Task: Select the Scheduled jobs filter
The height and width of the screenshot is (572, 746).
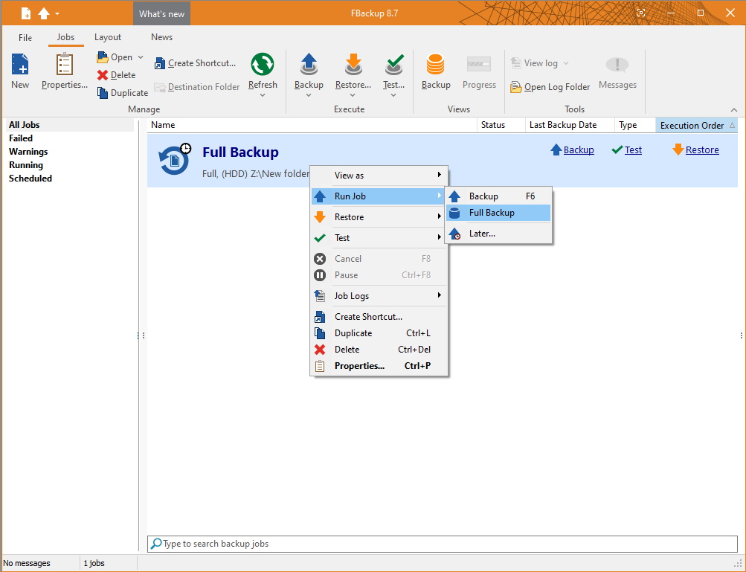Action: 30,179
